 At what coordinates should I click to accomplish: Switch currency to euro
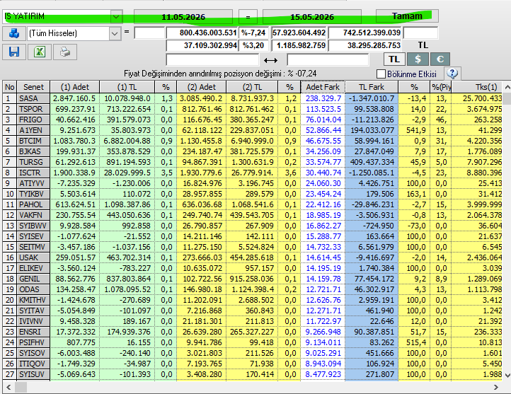click(440, 59)
